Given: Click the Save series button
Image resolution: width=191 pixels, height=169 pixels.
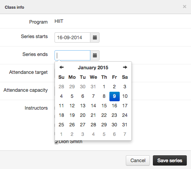Looking at the screenshot, I should click(x=170, y=161).
